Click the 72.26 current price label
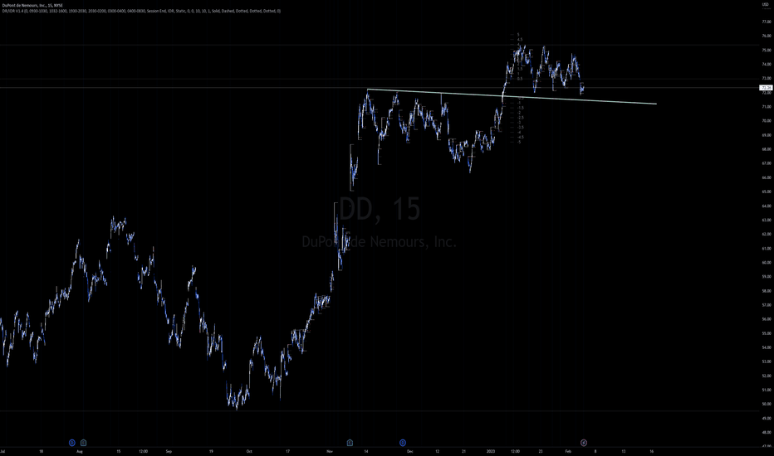Screen dimensions: 774x456 point(766,88)
